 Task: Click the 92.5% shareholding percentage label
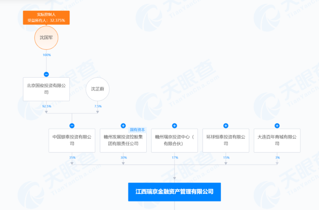click(x=47, y=106)
